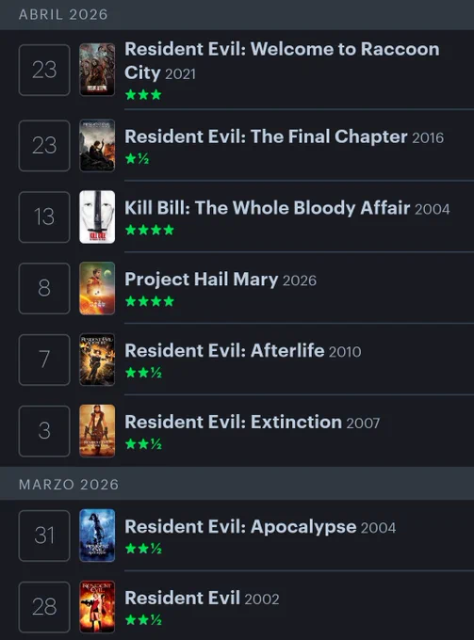The height and width of the screenshot is (640, 474).
Task: Click the one-and-a-half star rating of Final Chapter
Action: pos(137,159)
